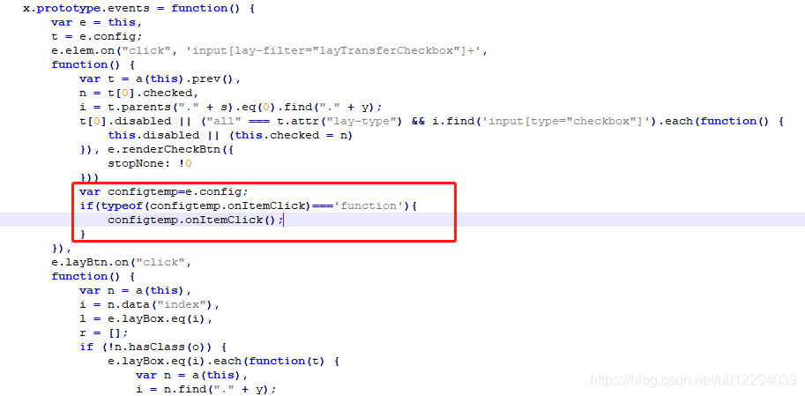Click the typeof onItemClick condition line
805x396 pixels.
click(249, 205)
